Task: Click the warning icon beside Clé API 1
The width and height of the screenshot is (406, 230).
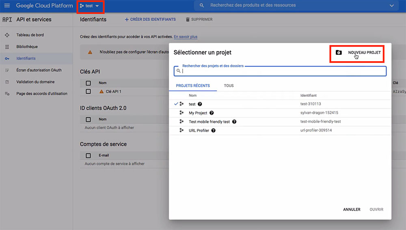Action: 101,92
